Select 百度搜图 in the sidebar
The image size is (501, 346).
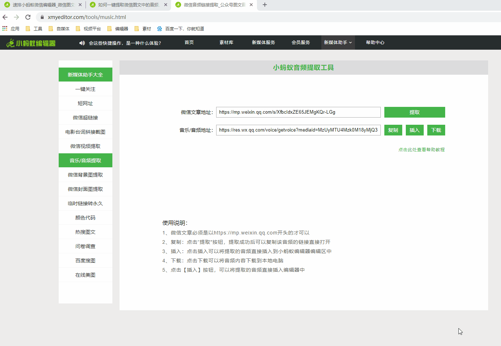pos(85,261)
